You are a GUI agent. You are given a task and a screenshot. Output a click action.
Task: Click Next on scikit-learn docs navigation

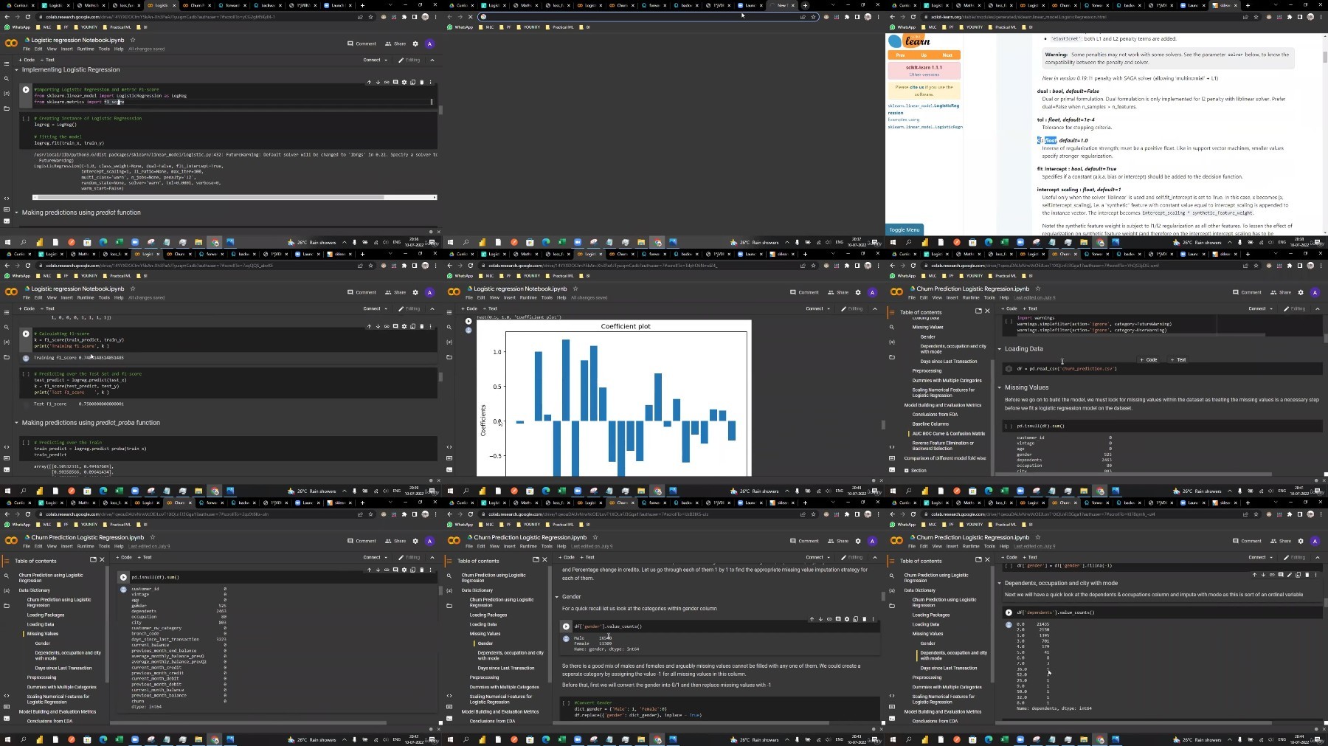(947, 55)
